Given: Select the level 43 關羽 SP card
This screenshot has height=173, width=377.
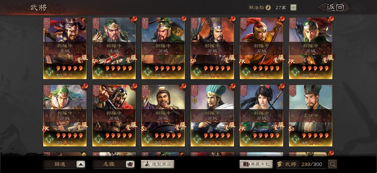Looking at the screenshot, I should click(114, 48).
